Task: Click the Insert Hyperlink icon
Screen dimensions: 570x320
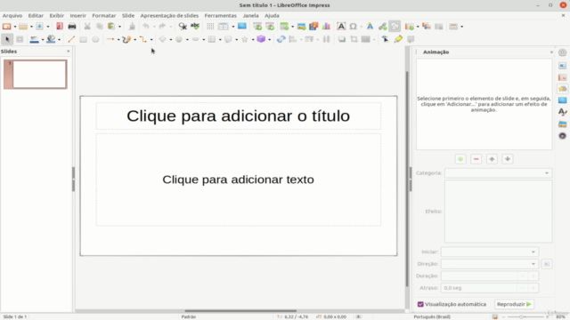Action: click(382, 26)
